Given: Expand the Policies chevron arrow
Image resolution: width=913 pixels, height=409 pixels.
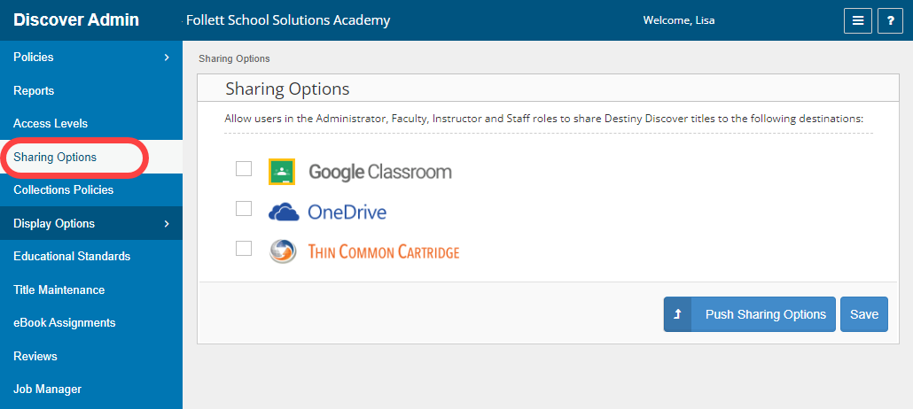Looking at the screenshot, I should [167, 57].
